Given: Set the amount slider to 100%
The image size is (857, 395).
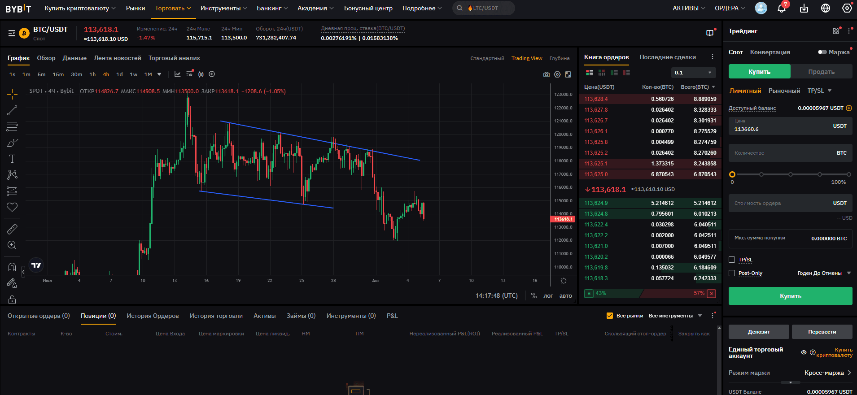Looking at the screenshot, I should [x=848, y=174].
